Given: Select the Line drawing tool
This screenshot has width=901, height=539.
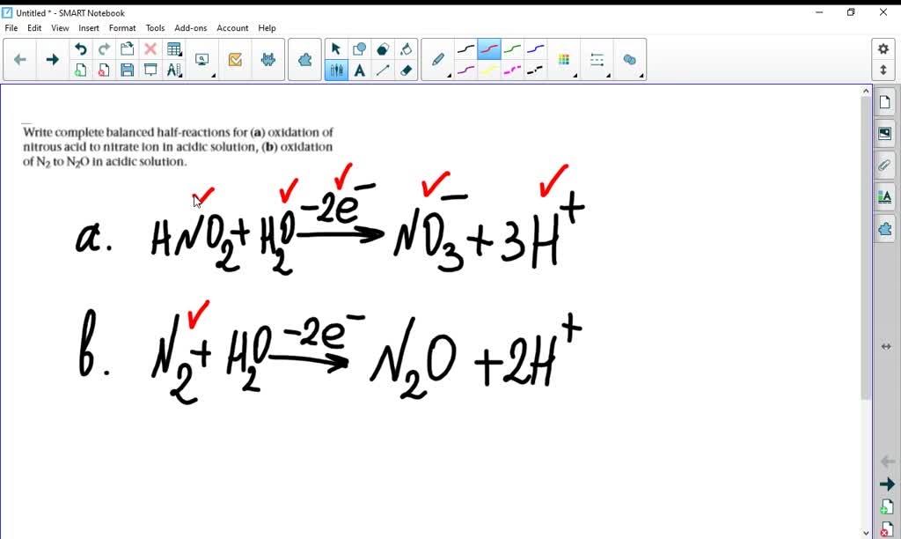Looking at the screenshot, I should pos(381,69).
